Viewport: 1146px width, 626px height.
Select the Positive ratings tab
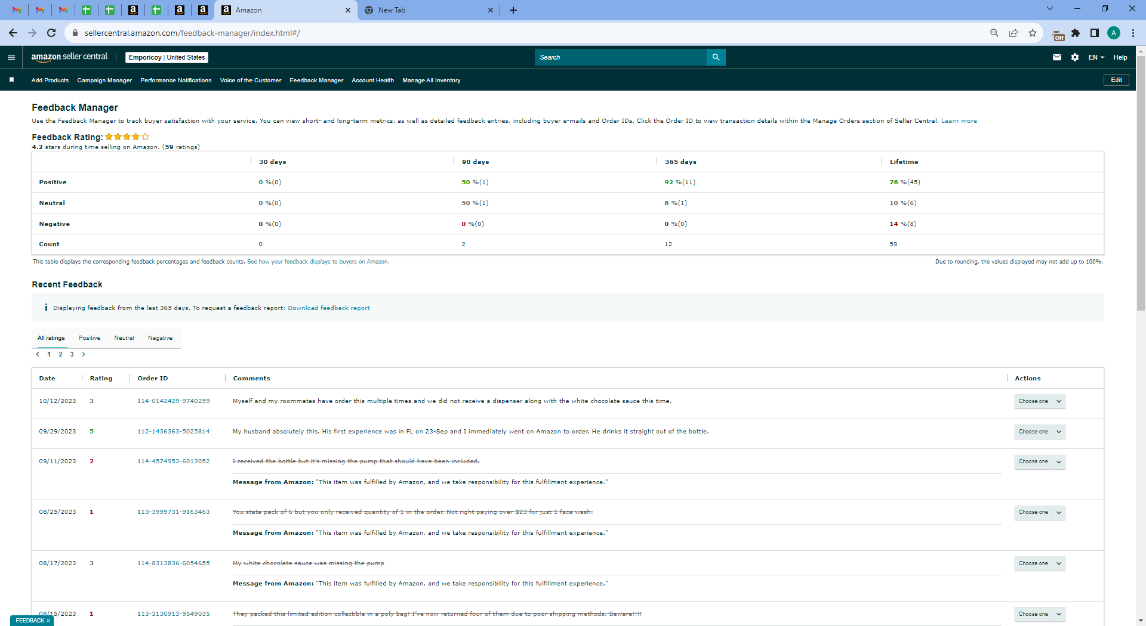click(90, 338)
